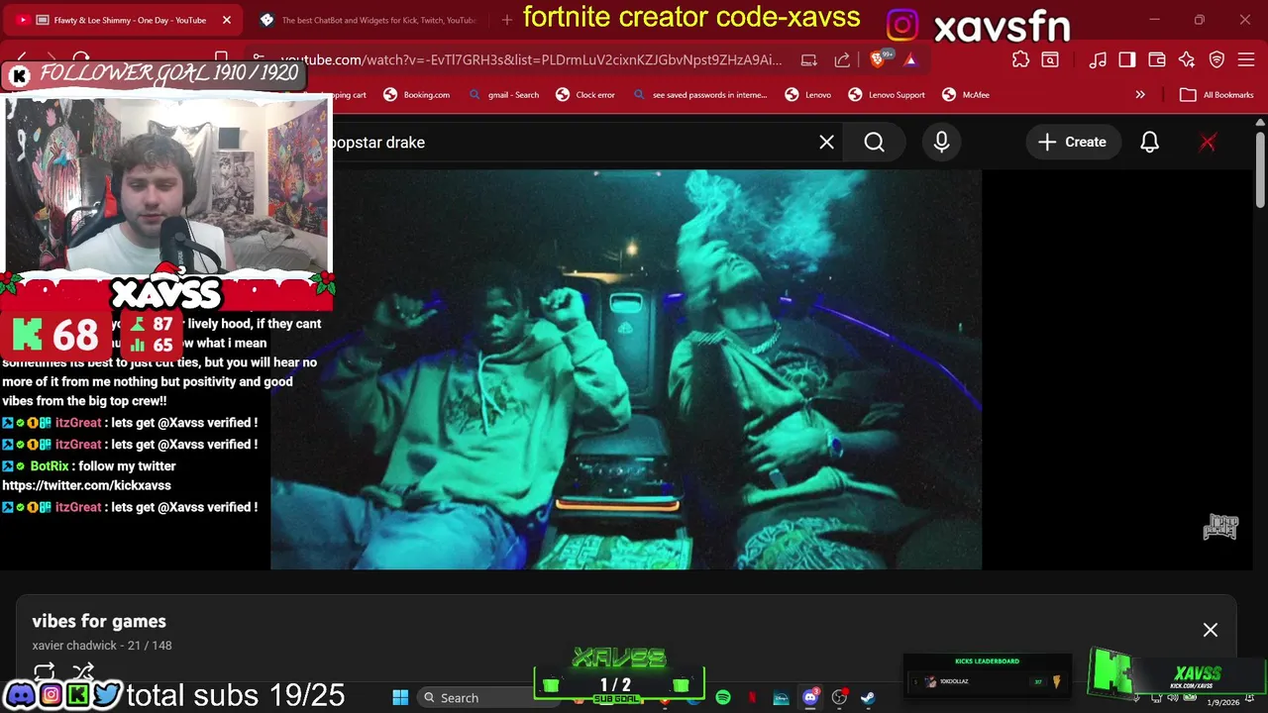This screenshot has height=713, width=1268.
Task: Open Steam from the taskbar
Action: tap(868, 698)
